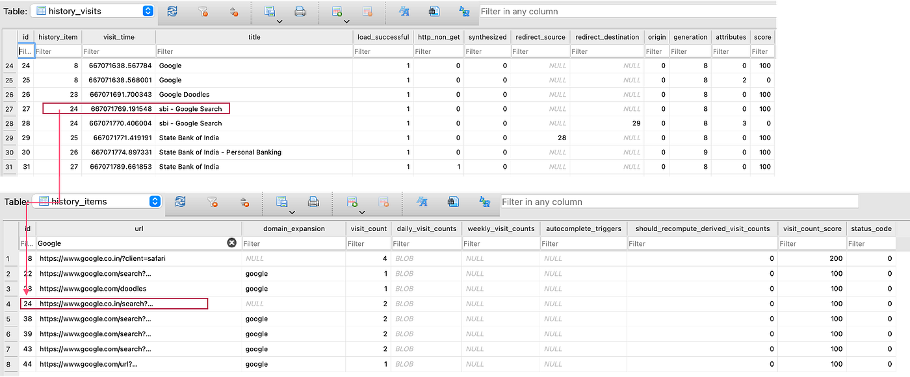Select visit_time cell 667071770.406004
Image resolution: width=910 pixels, height=377 pixels.
click(118, 123)
